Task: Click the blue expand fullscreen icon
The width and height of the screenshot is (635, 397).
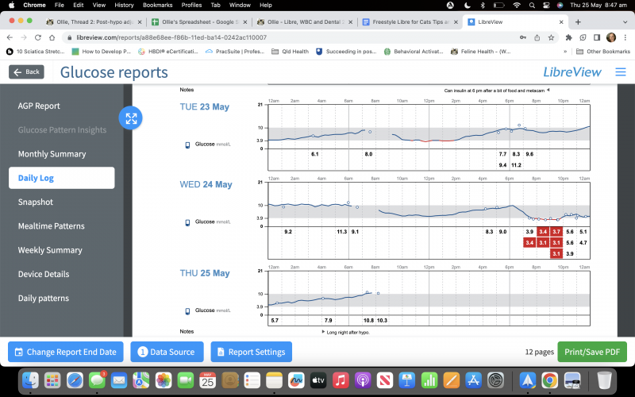Action: pyautogui.click(x=131, y=119)
